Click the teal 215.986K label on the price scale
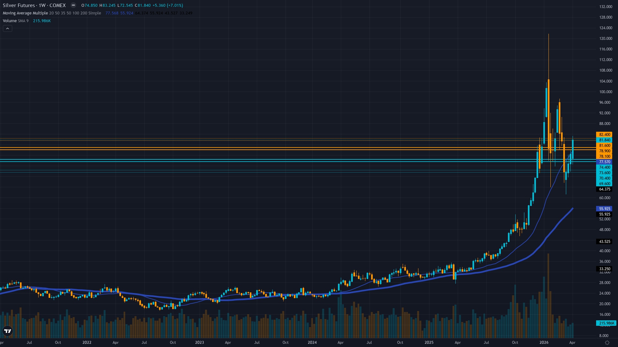This screenshot has height=347, width=618. click(x=604, y=323)
